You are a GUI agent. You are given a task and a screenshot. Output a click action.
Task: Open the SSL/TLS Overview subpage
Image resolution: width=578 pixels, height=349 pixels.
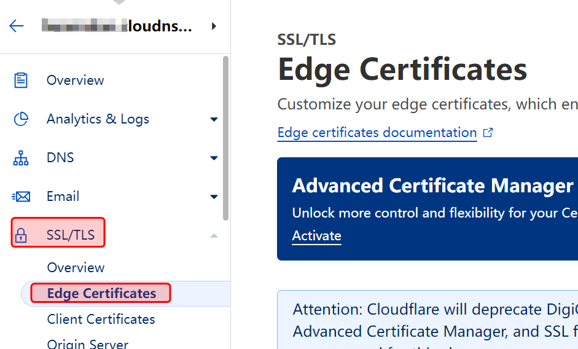76,267
